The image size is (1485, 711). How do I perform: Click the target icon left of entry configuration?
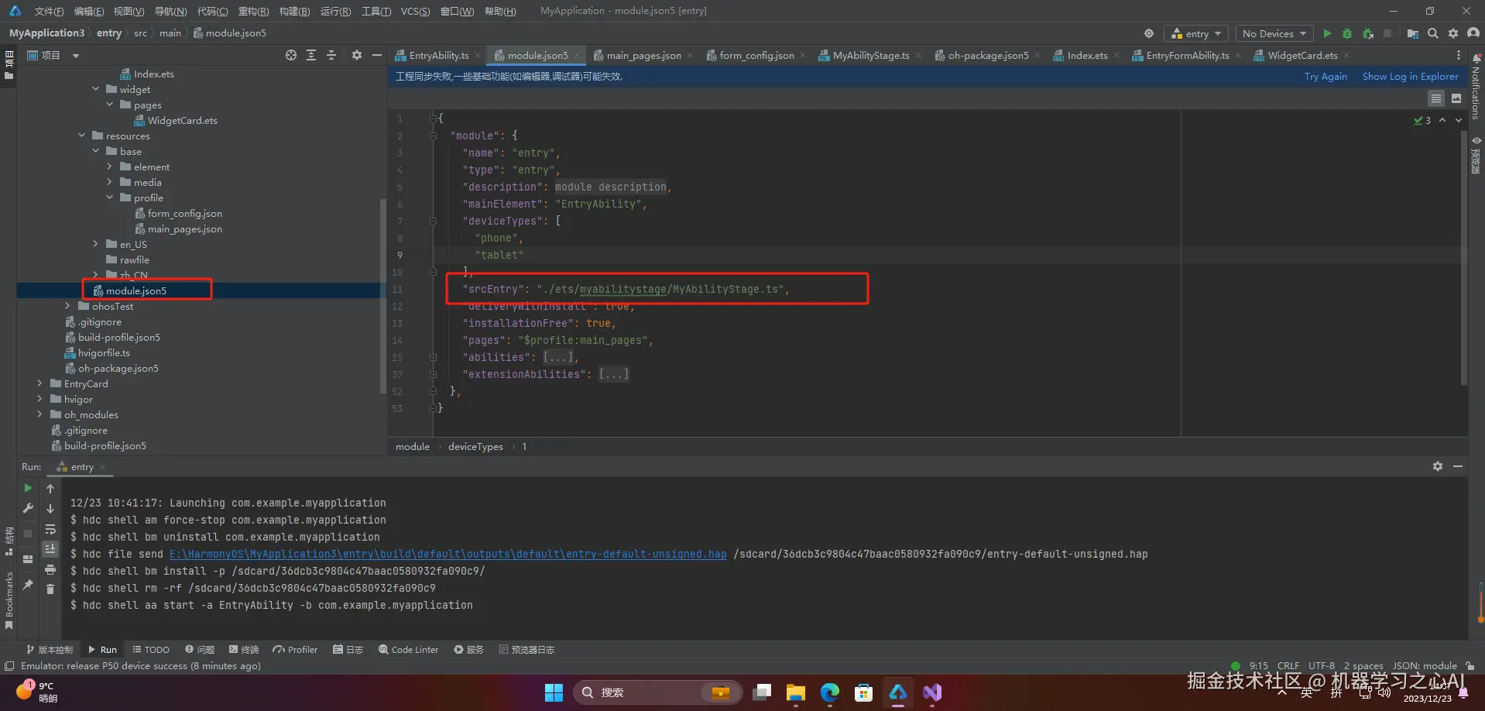[x=1149, y=33]
